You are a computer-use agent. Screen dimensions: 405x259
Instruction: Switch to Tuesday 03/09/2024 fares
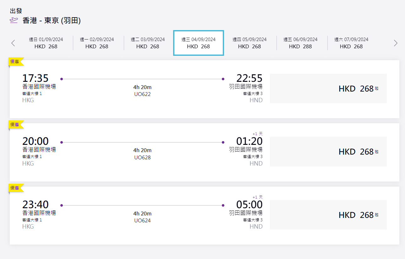pyautogui.click(x=148, y=43)
